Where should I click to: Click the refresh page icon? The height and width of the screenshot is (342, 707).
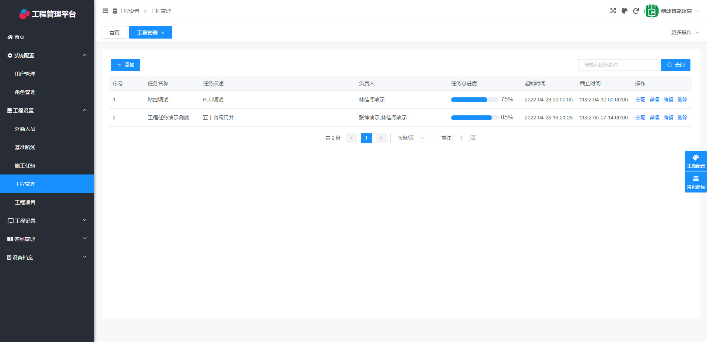[x=636, y=11]
